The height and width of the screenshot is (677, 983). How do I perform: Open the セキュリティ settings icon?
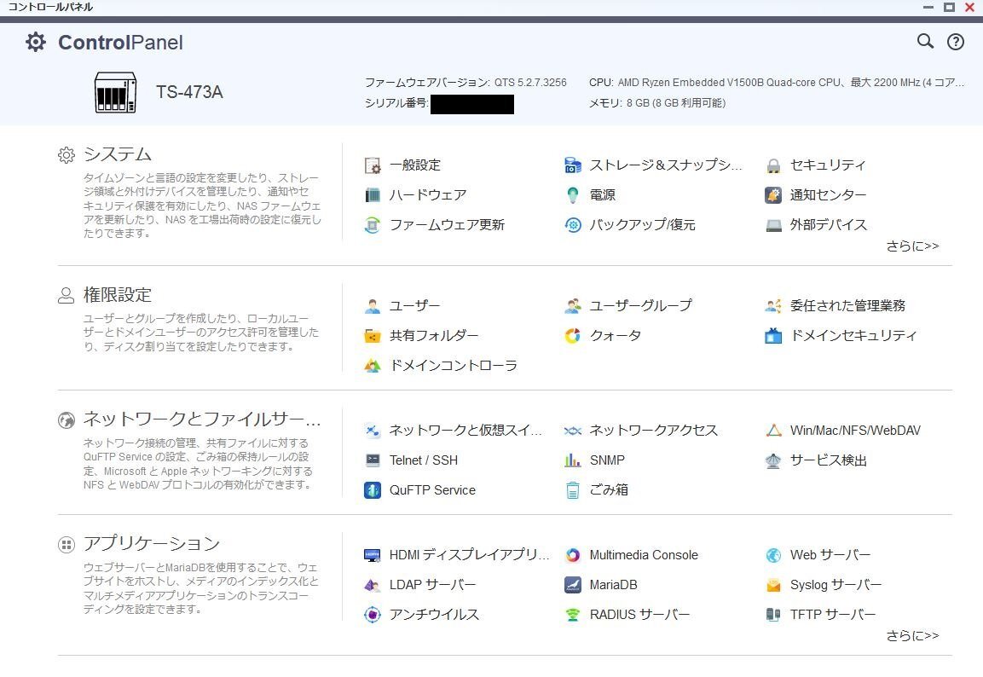tap(827, 165)
